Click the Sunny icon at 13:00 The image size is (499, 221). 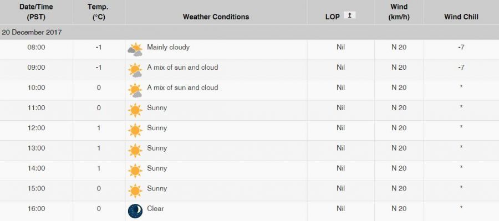[135, 151]
